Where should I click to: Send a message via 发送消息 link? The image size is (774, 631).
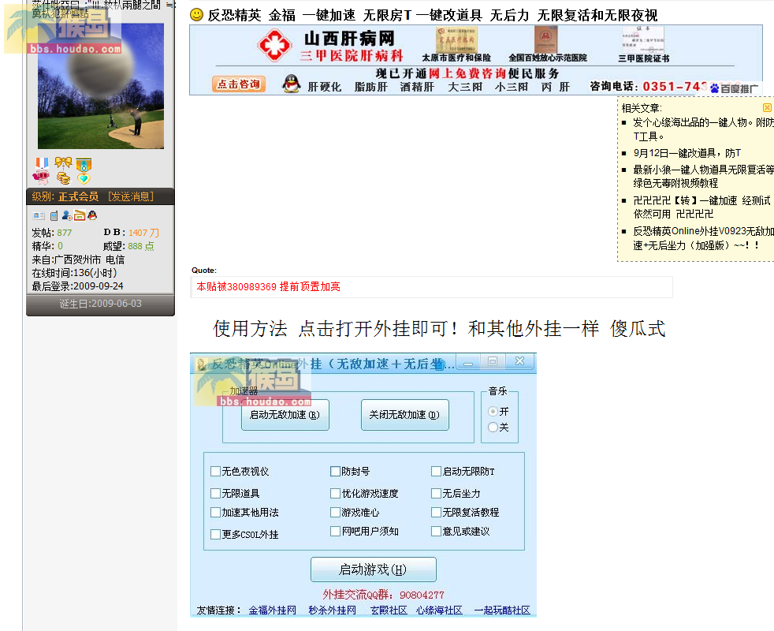131,196
